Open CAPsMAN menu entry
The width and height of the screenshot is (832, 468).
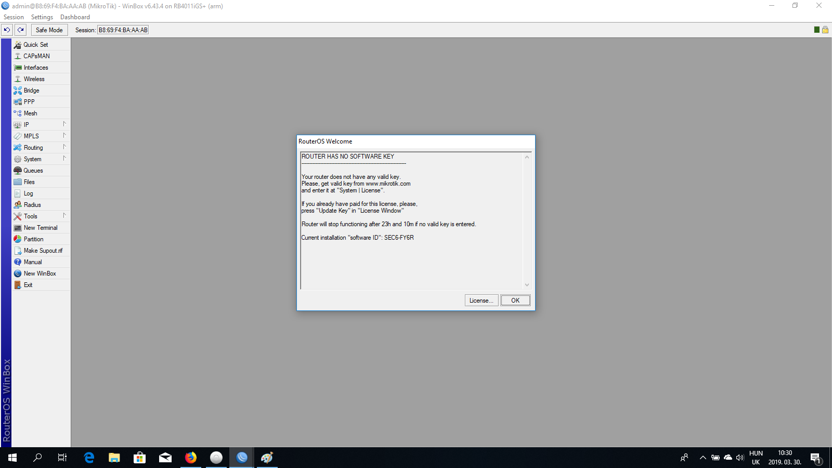coord(41,56)
